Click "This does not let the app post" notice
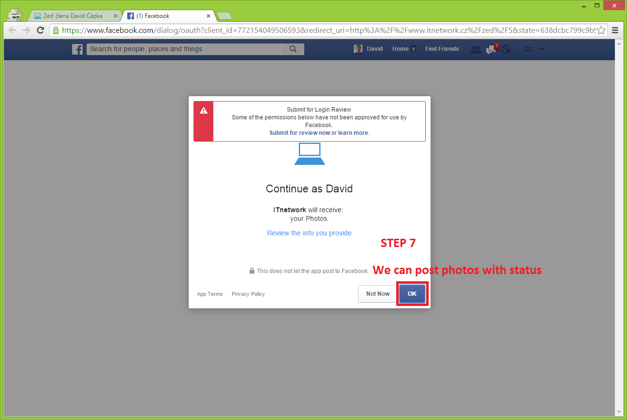627x420 pixels. [x=313, y=271]
